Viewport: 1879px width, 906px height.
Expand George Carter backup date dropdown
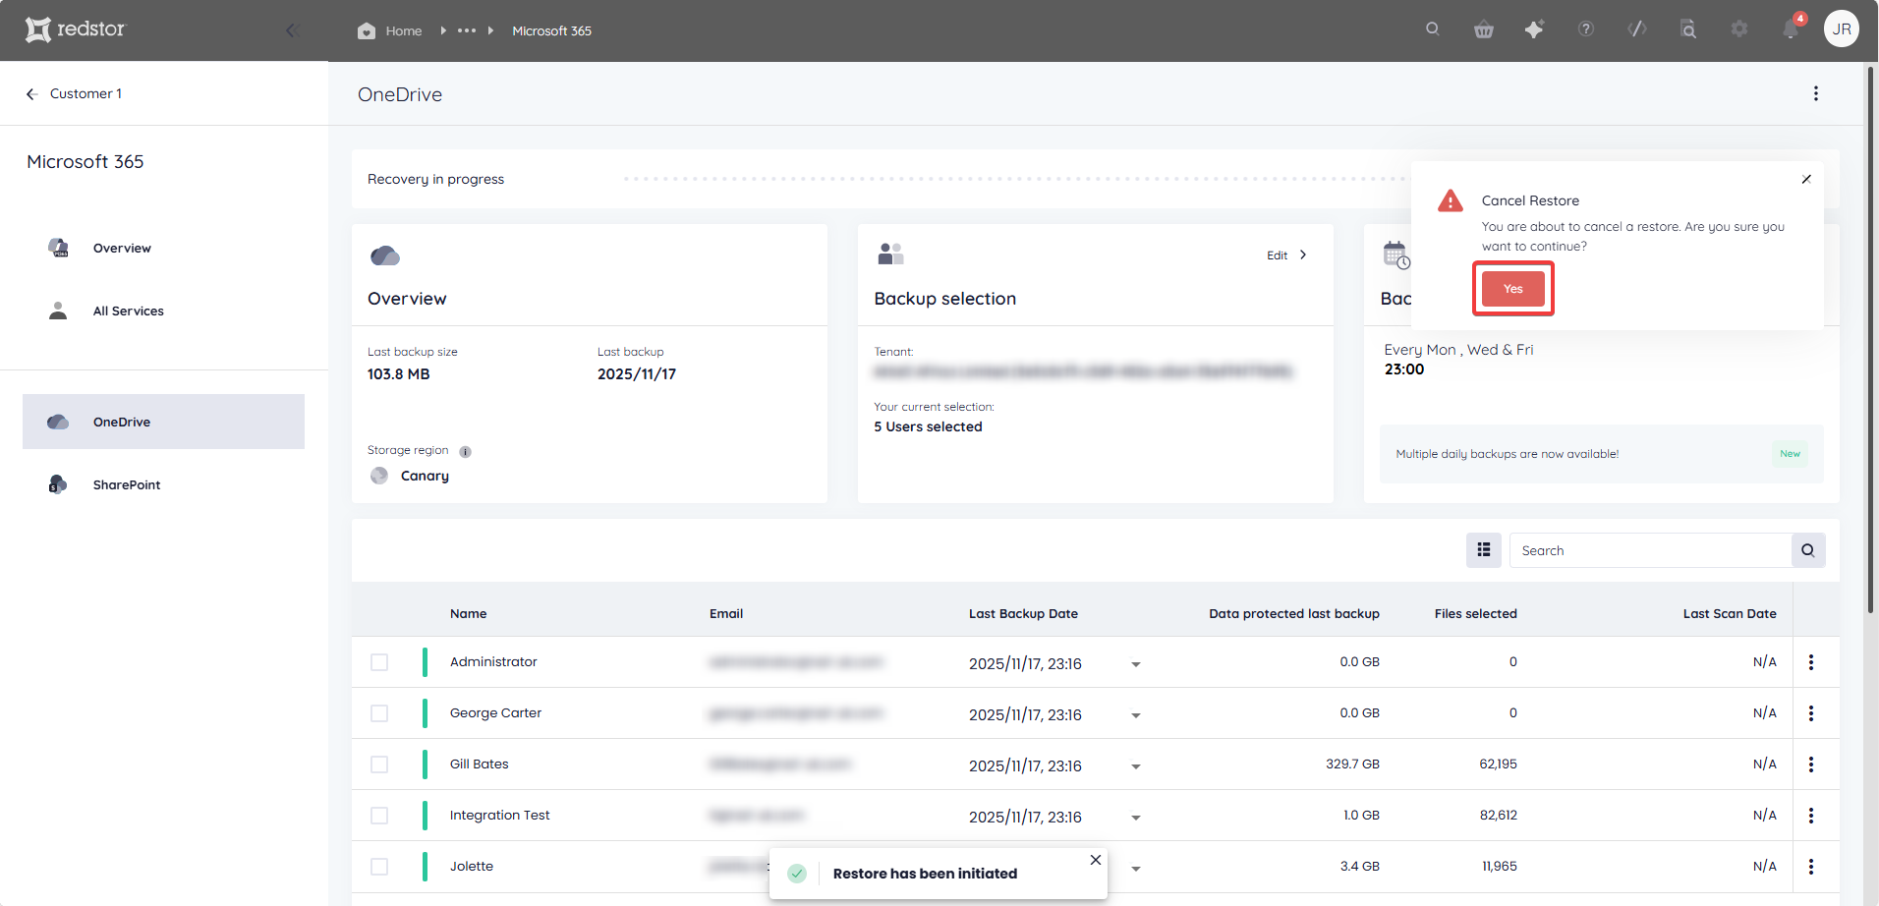coord(1136,715)
